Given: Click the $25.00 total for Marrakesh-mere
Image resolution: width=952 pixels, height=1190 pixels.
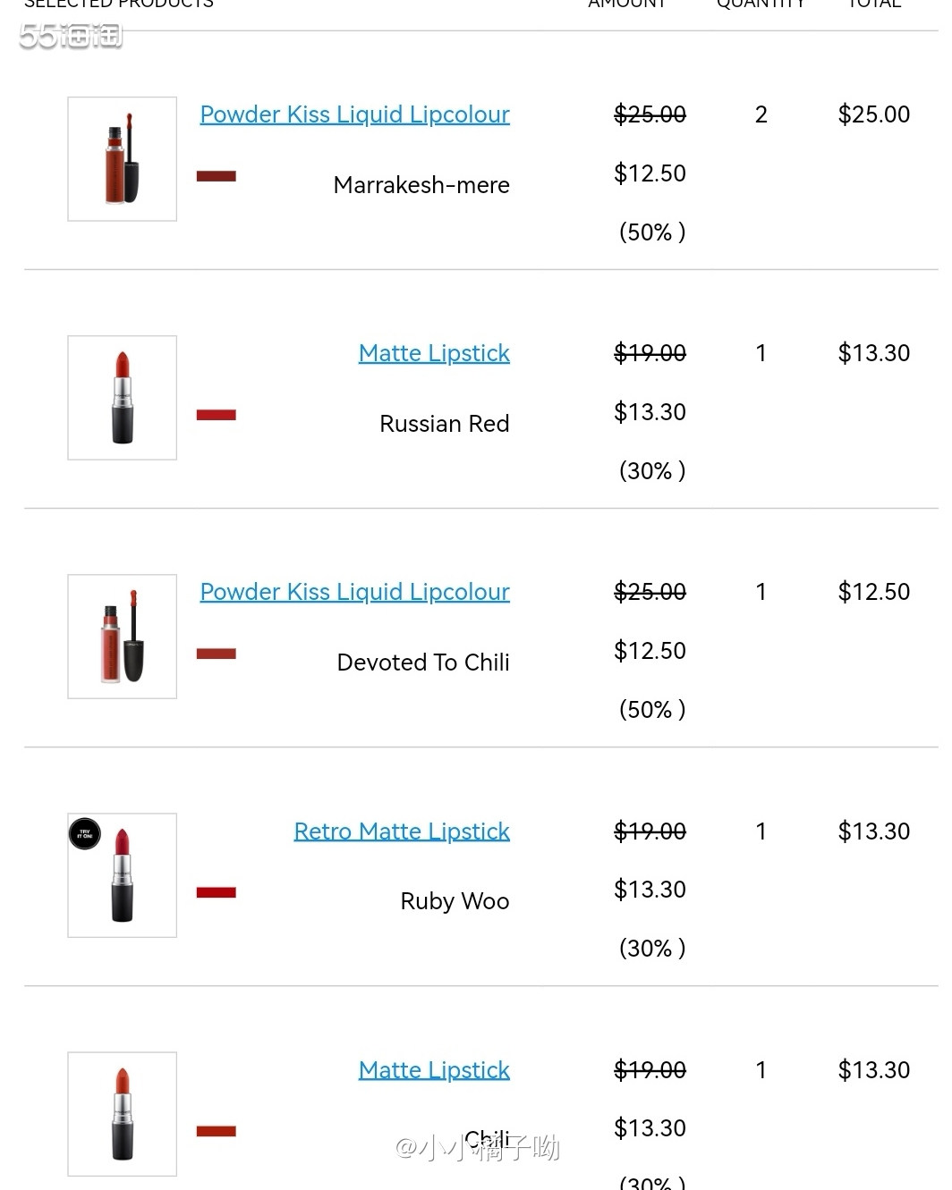Looking at the screenshot, I should coord(873,114).
